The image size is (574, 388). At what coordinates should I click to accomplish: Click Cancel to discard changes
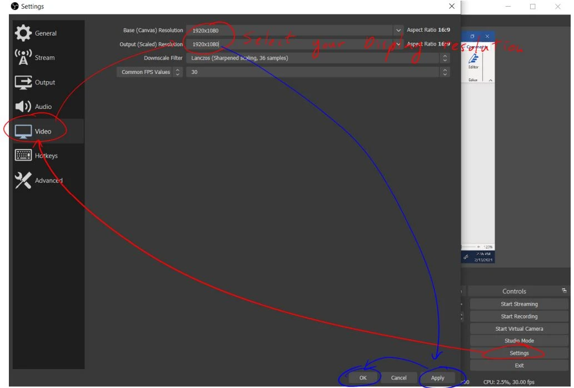point(398,378)
